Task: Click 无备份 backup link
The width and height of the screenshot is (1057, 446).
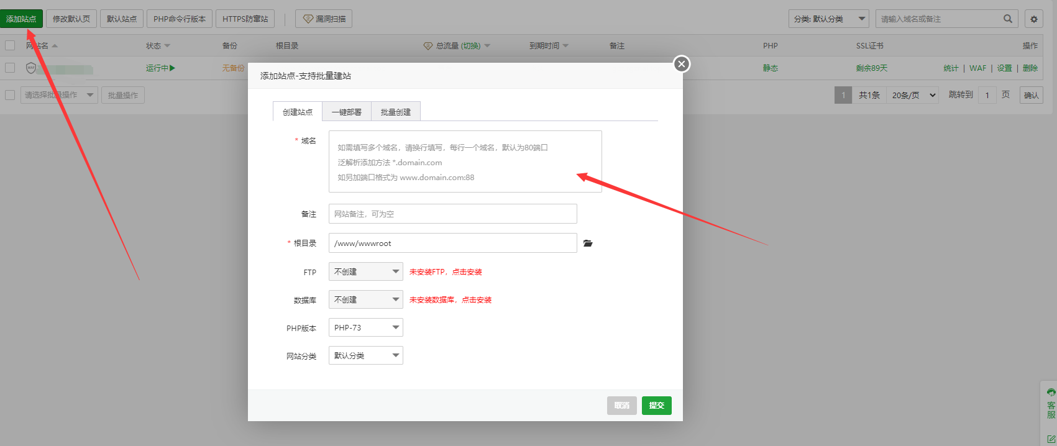Action: (x=233, y=68)
